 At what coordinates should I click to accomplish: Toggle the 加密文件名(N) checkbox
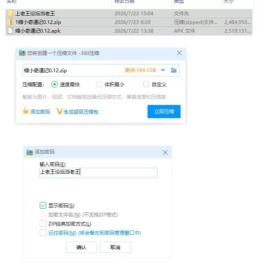click(x=43, y=214)
